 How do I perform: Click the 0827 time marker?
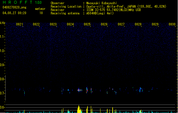click(x=121, y=24)
